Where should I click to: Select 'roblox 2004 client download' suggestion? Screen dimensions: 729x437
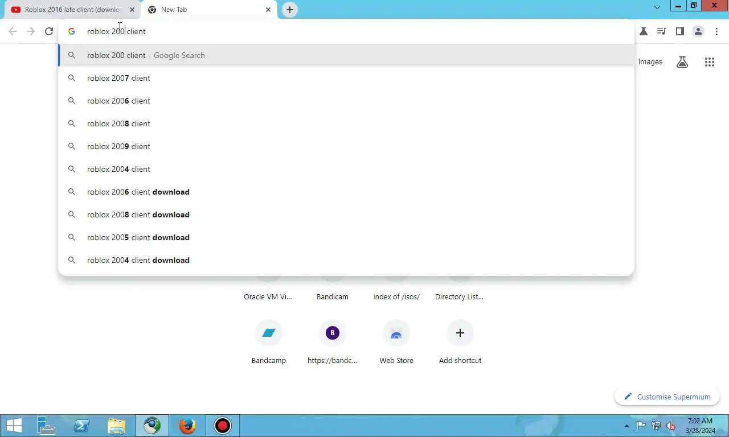pos(346,260)
